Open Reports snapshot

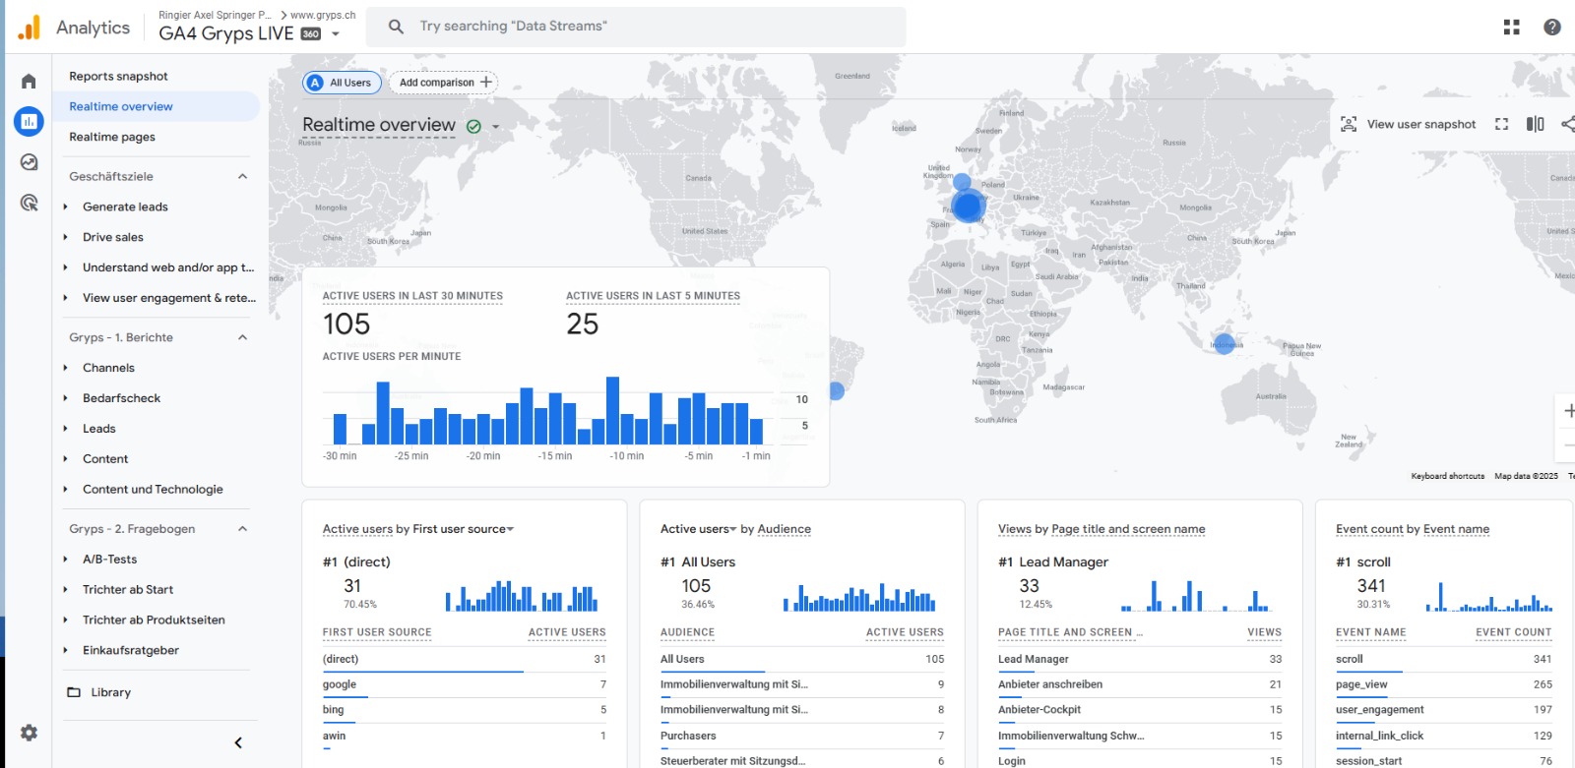pos(118,77)
